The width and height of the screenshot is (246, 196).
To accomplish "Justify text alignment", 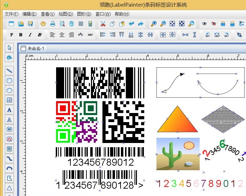I will tap(71, 35).
